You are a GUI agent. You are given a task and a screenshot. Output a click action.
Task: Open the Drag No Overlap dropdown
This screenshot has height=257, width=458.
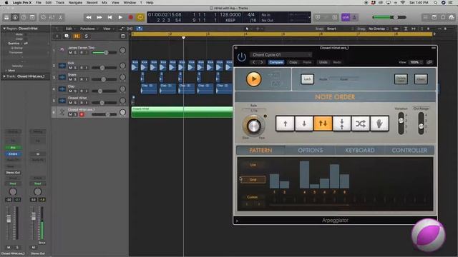378,29
